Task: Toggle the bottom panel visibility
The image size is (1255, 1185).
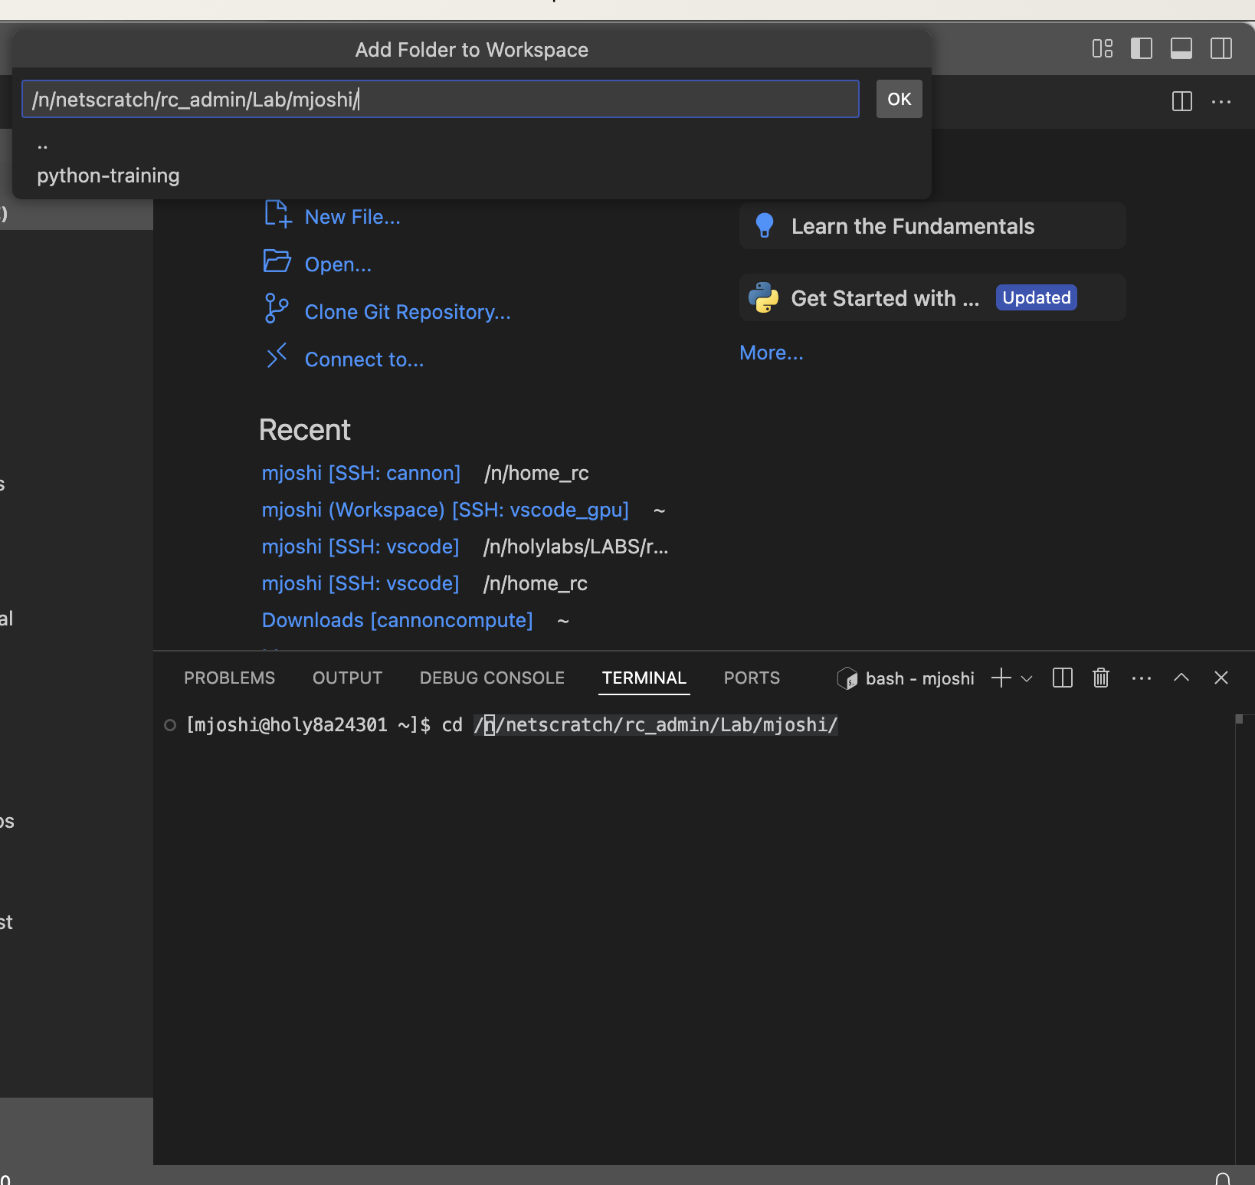Action: pyautogui.click(x=1181, y=49)
